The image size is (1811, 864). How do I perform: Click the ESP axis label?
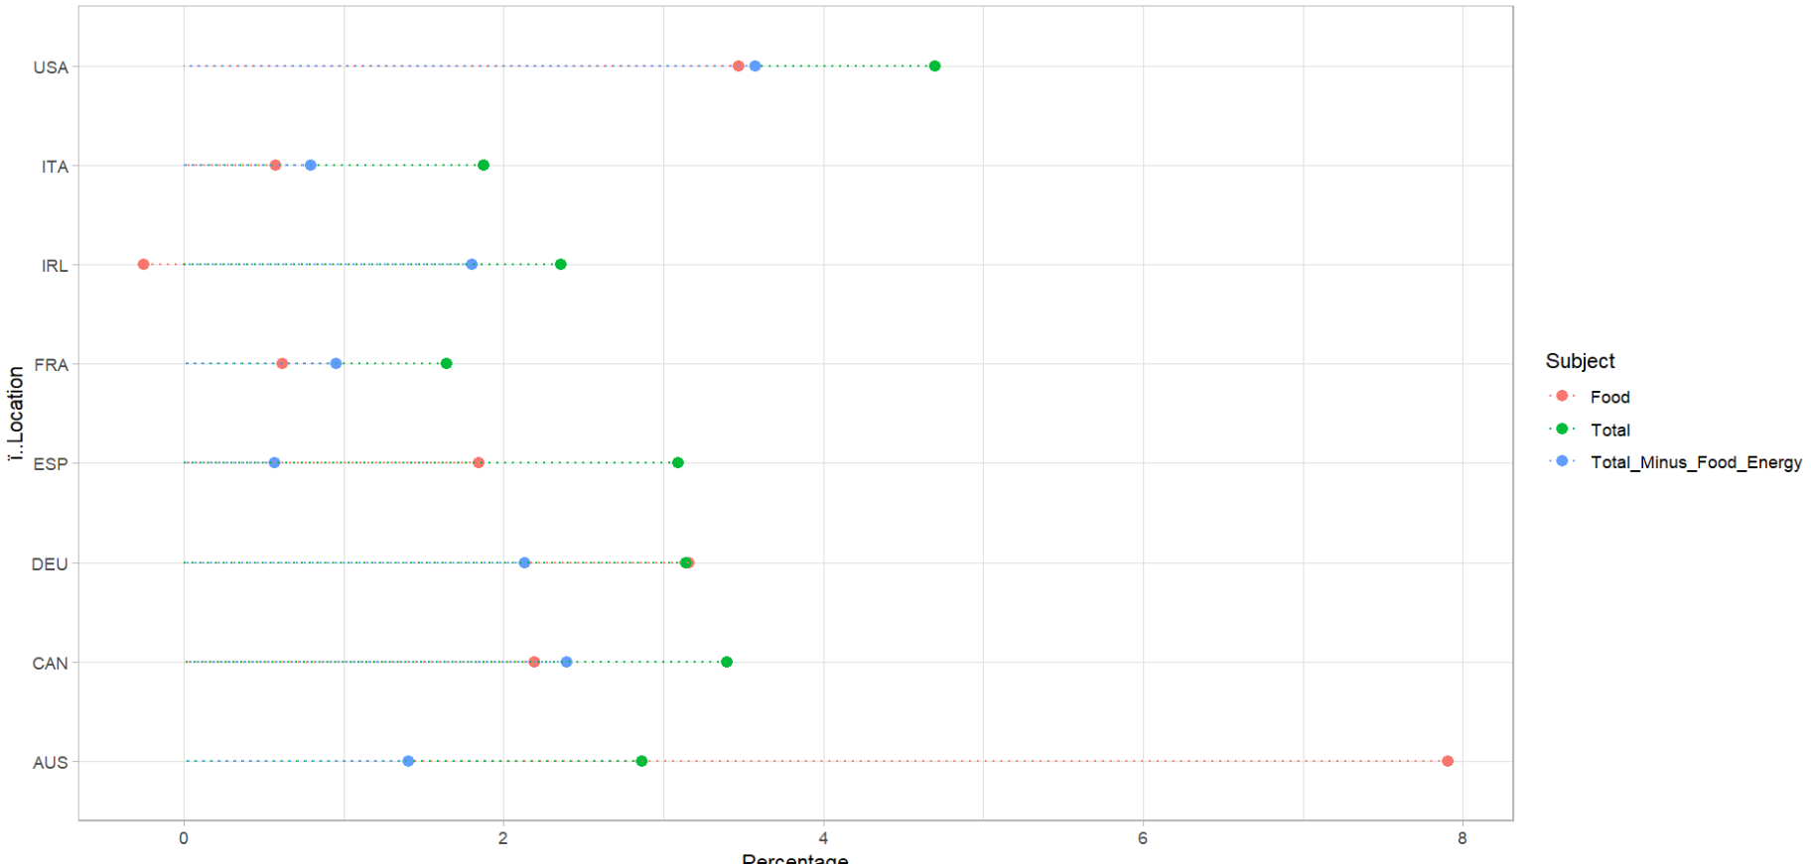[x=51, y=464]
